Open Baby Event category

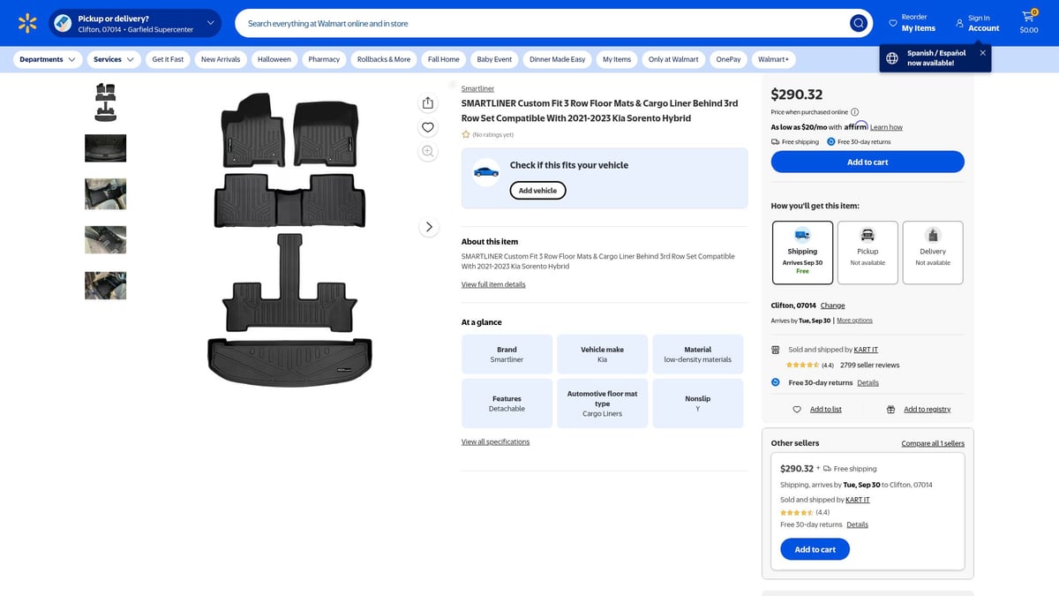[494, 59]
